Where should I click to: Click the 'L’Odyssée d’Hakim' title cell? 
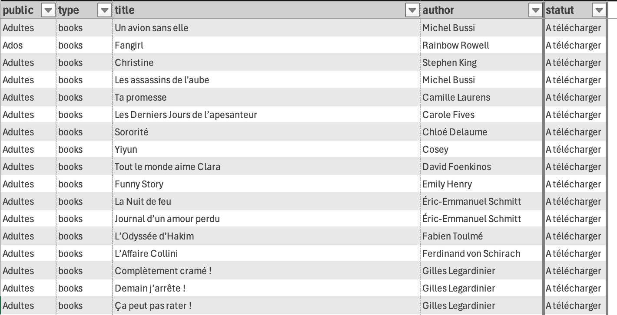[x=154, y=236]
